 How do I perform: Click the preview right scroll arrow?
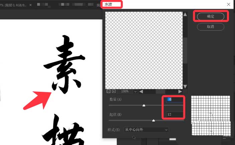tap(180, 91)
